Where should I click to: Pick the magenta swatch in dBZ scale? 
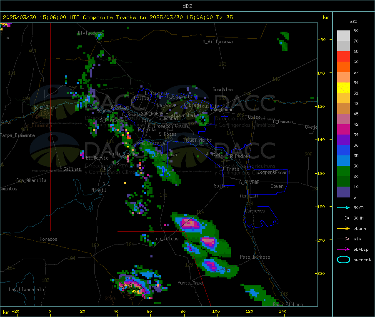(343, 129)
